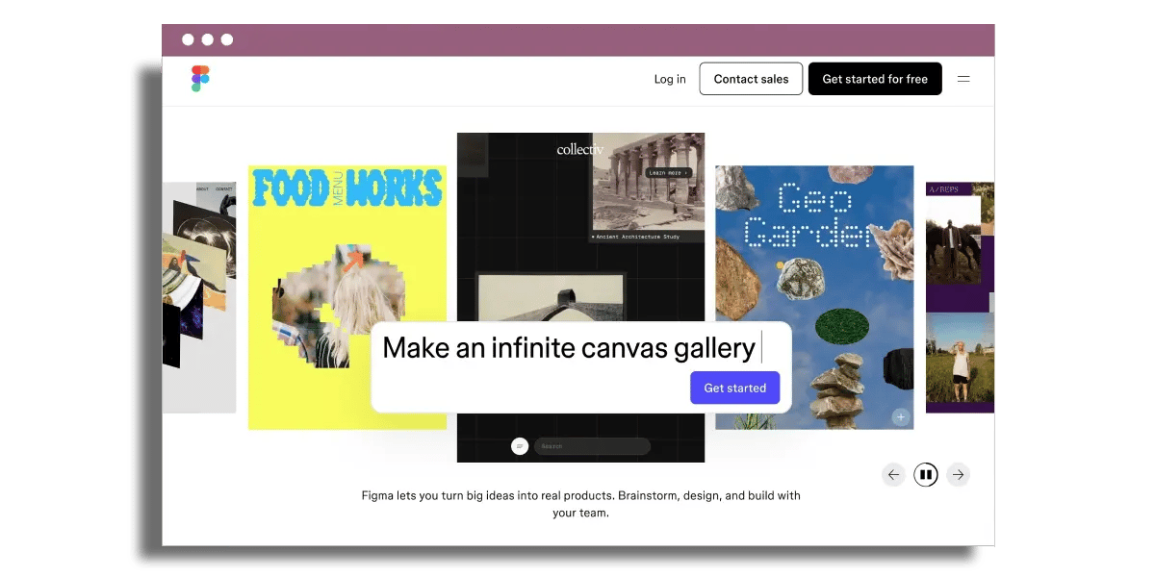The image size is (1155, 577).
Task: Click the Search field in the dark canvas
Action: [x=592, y=445]
